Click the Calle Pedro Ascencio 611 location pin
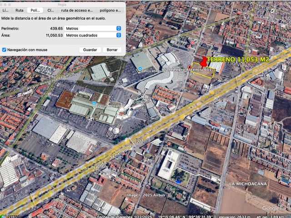This screenshot has height=218, width=291. [x=189, y=67]
